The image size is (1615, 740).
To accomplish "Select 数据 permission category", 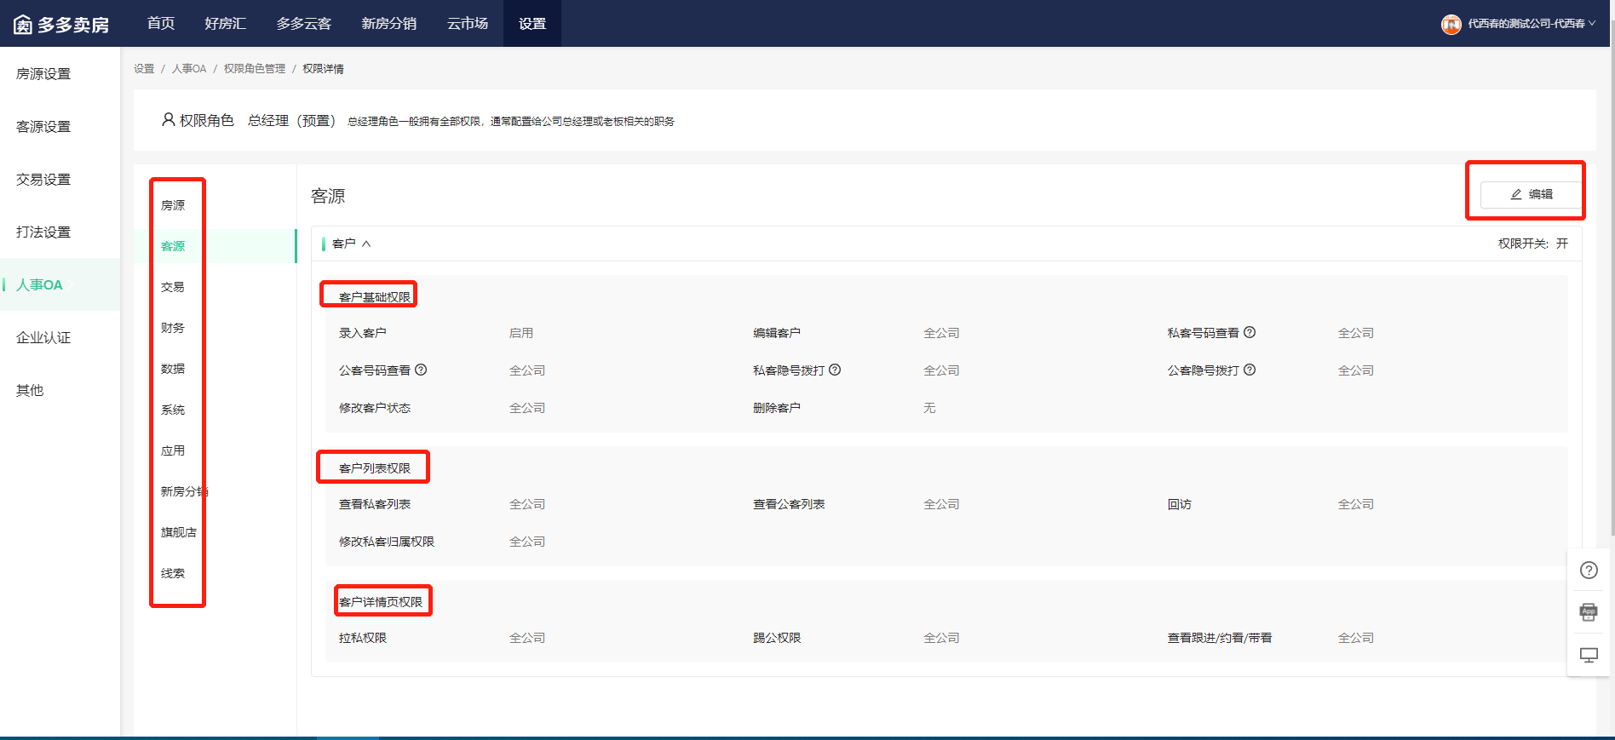I will pyautogui.click(x=173, y=369).
